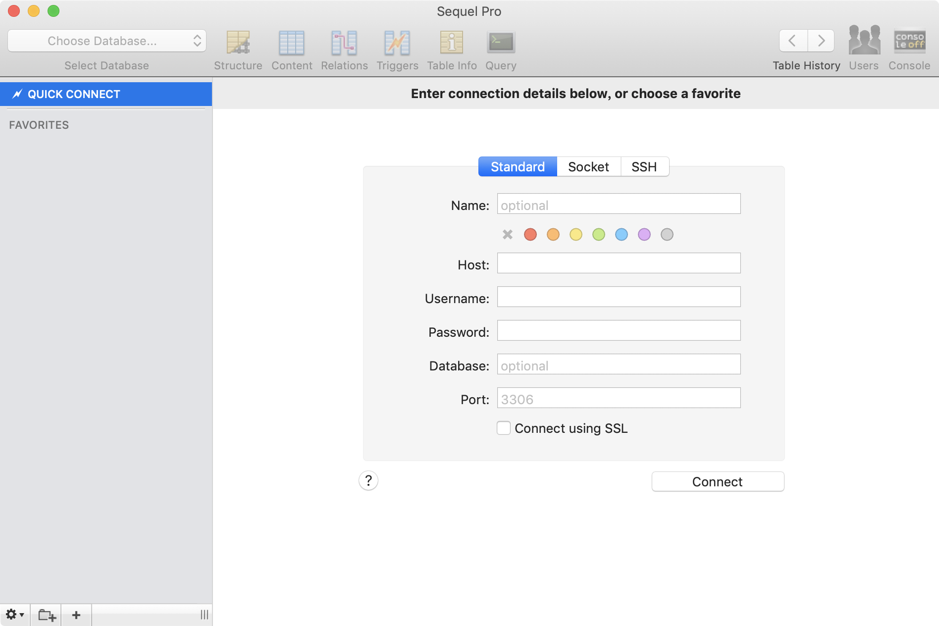
Task: Switch to the Socket tab
Action: pyautogui.click(x=588, y=166)
